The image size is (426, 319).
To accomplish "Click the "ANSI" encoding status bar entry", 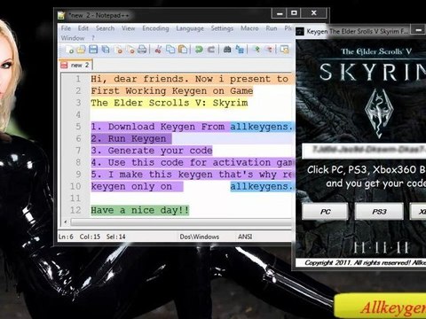I will [x=245, y=237].
